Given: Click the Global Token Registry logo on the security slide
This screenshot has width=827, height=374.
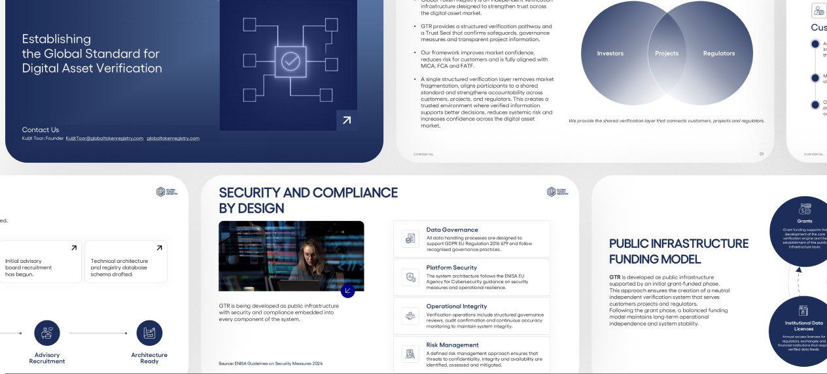Looking at the screenshot, I should (x=558, y=192).
